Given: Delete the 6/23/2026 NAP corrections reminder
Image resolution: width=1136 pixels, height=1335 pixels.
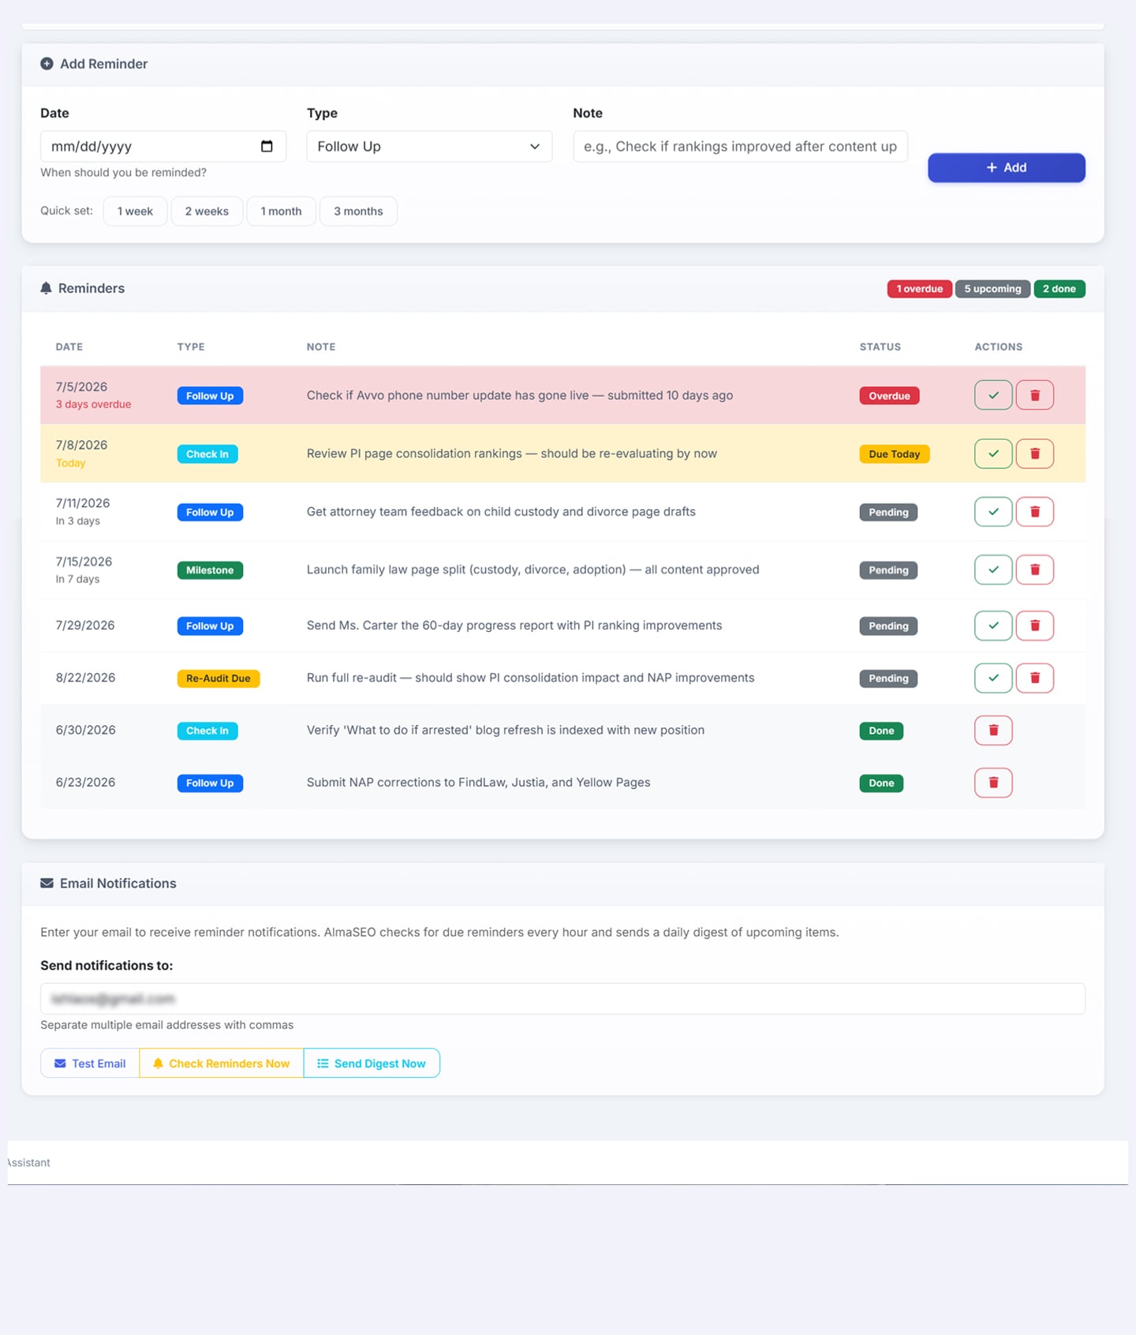Looking at the screenshot, I should coord(993,783).
